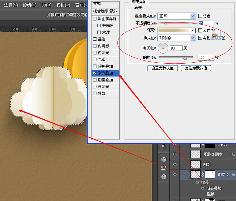Viewport: 236px width, 201px height.
Task: Click the 不透明度 opacity slider handle
Action: pos(166,24)
